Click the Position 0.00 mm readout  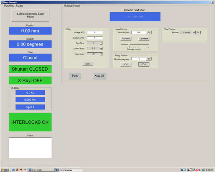coord(30,31)
